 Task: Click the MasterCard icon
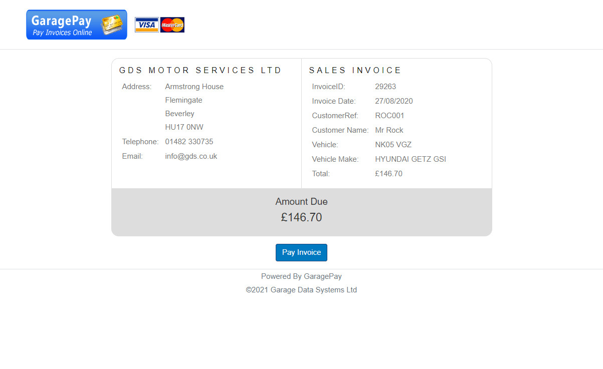[x=172, y=25]
